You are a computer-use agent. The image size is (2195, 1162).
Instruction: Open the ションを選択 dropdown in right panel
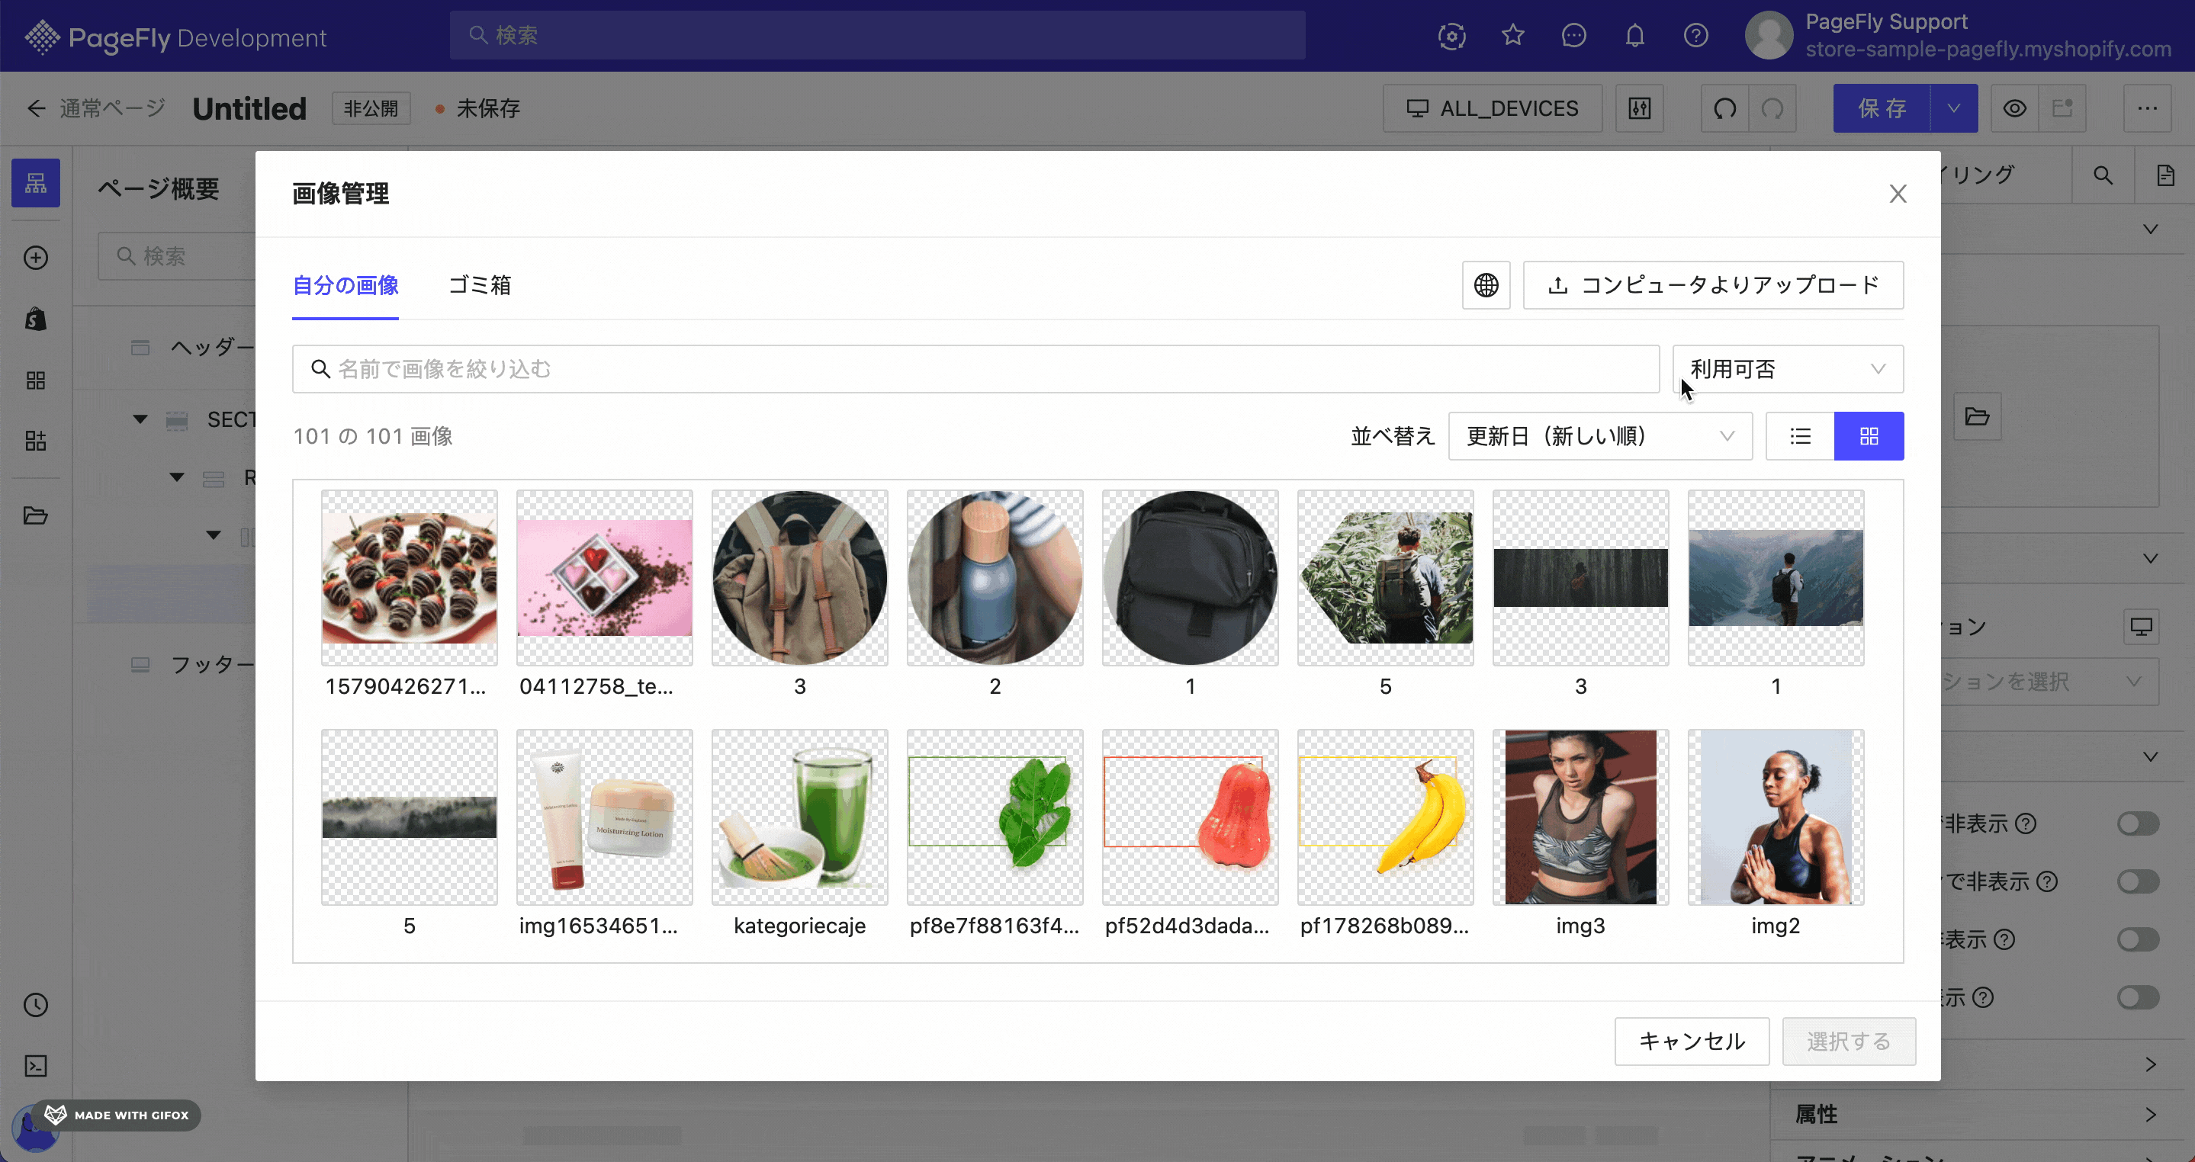point(2049,682)
